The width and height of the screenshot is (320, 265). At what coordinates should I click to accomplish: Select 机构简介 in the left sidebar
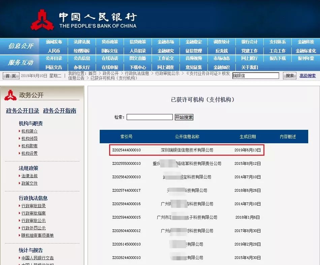pos(30,131)
